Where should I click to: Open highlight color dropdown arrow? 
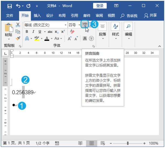[42, 39]
